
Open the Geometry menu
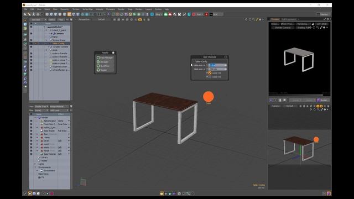[x=65, y=9]
